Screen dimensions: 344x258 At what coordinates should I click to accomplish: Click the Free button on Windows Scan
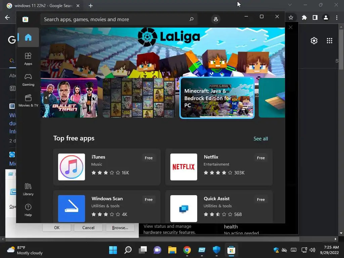point(148,200)
